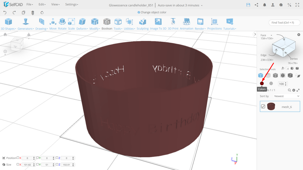Toggle the Position X lock checkbox
Screen dimensions: 303x170
[x=18, y=158]
